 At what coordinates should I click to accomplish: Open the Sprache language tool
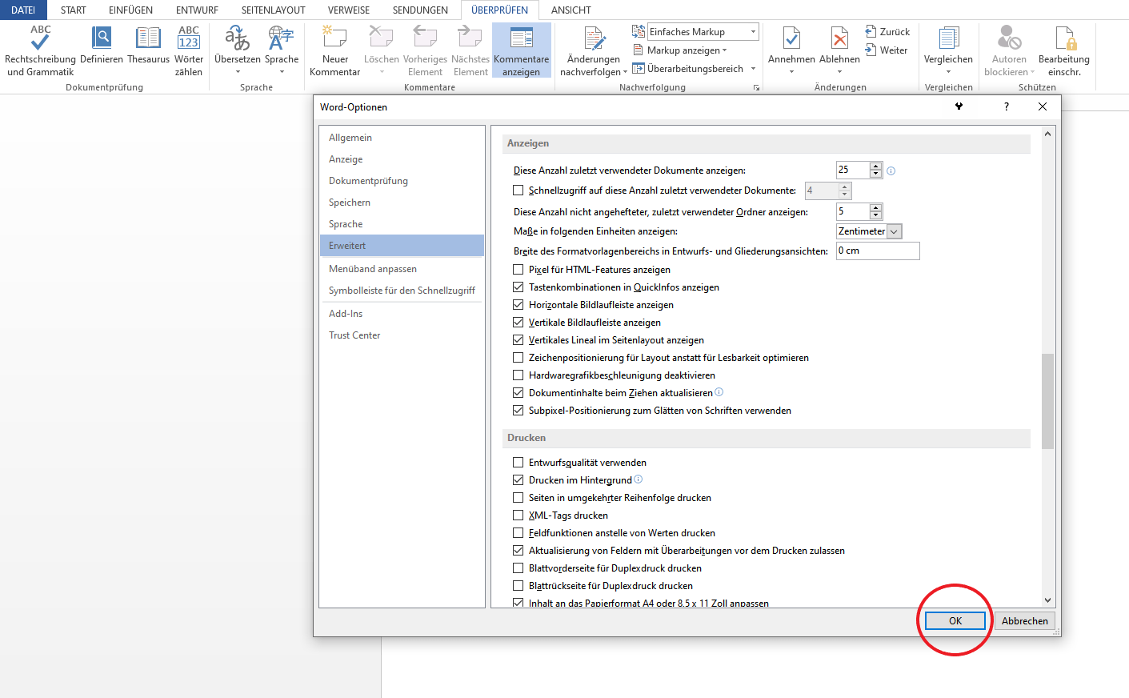click(x=282, y=46)
